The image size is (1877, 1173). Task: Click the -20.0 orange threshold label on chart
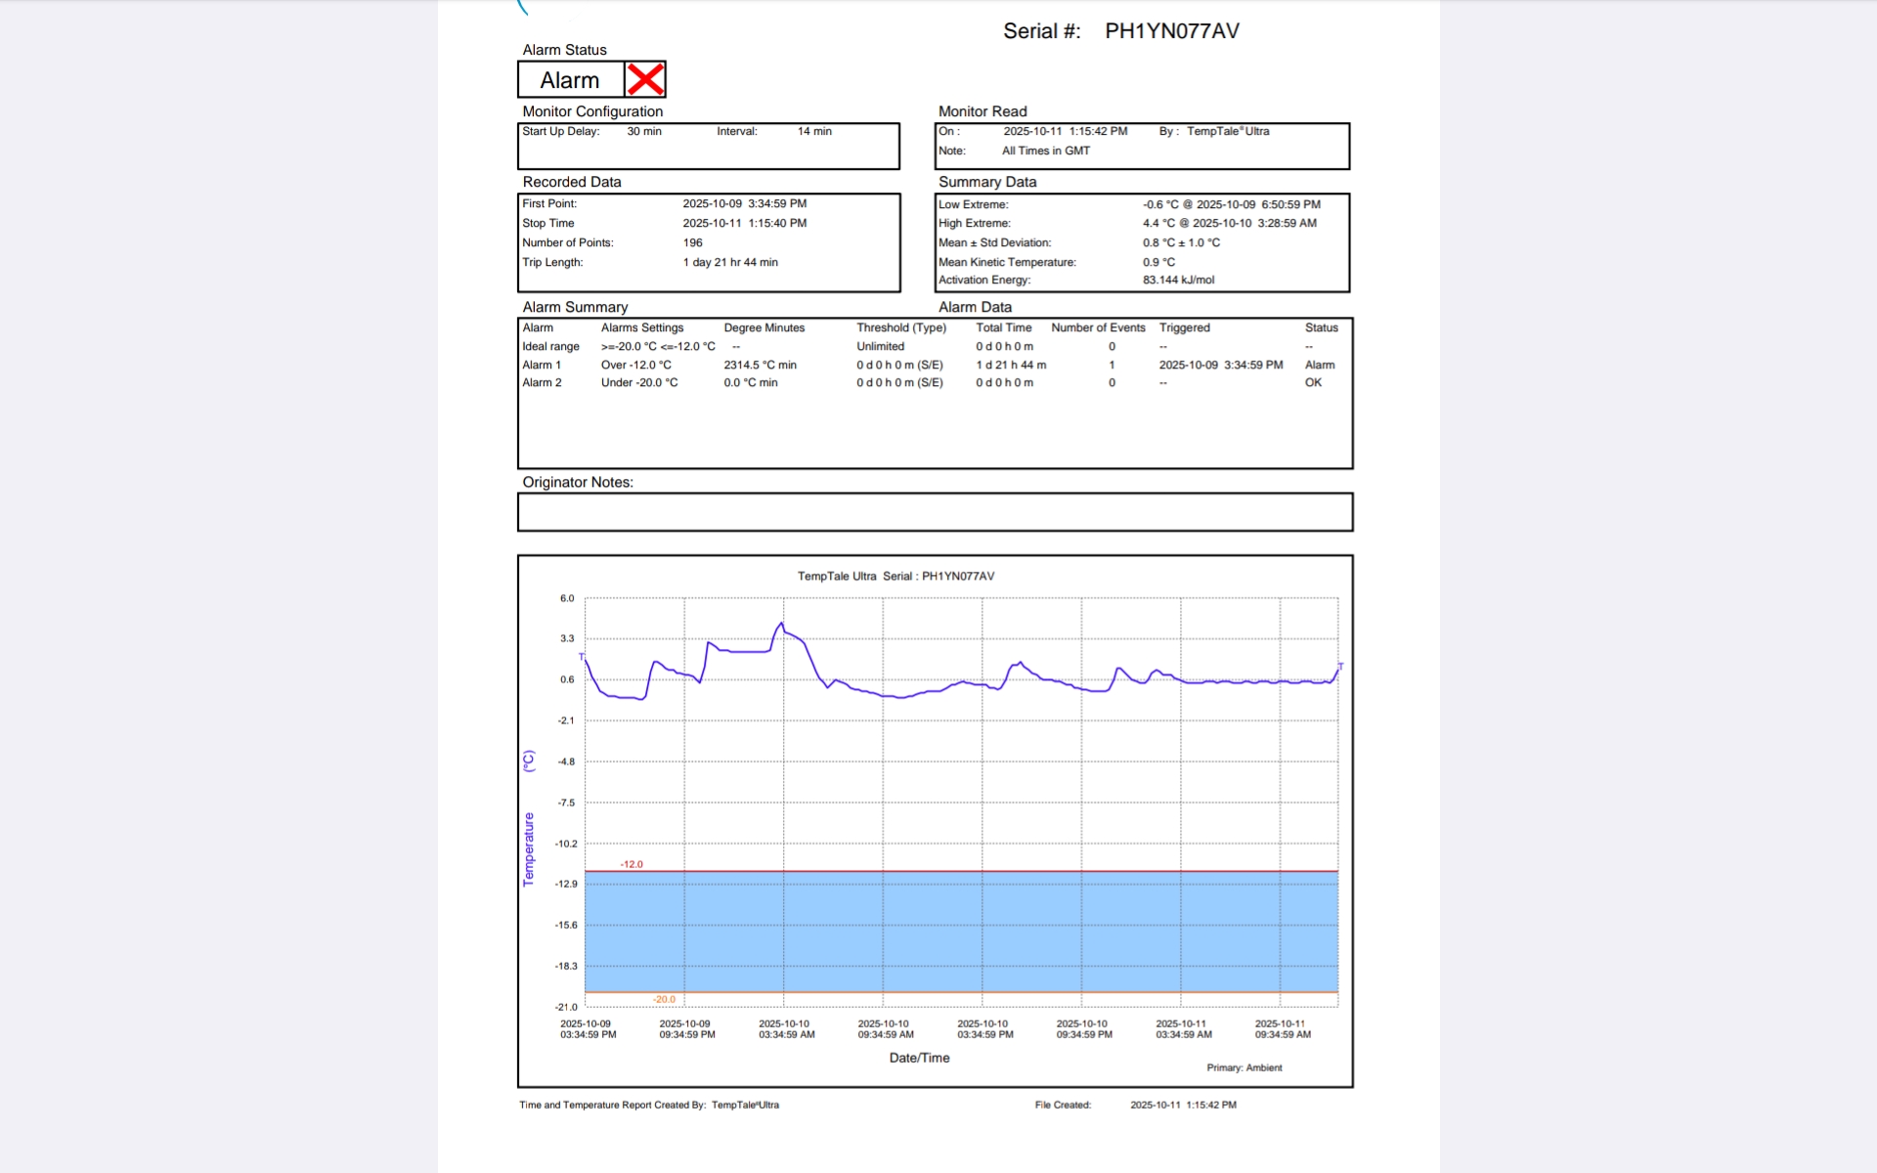pyautogui.click(x=665, y=999)
